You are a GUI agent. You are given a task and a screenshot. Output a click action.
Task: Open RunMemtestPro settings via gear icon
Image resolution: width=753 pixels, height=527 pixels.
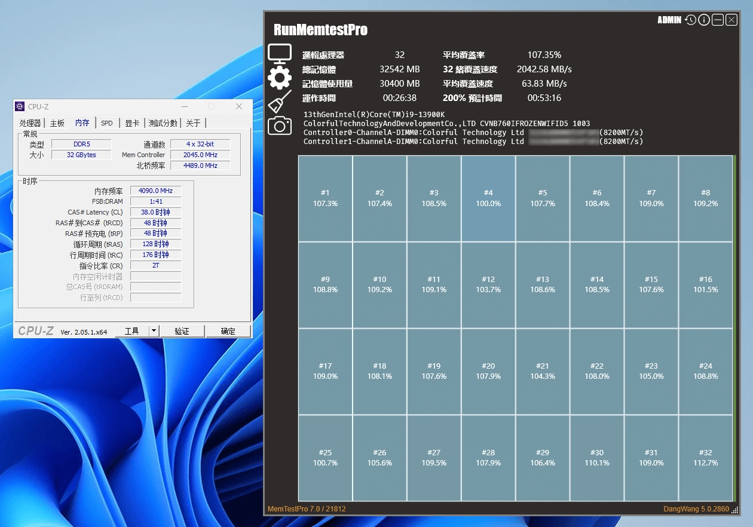click(280, 75)
